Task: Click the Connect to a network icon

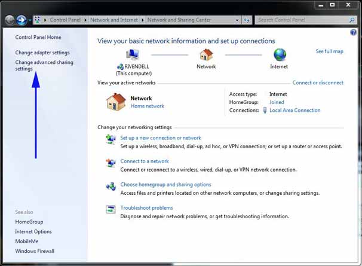Action: tap(111, 163)
